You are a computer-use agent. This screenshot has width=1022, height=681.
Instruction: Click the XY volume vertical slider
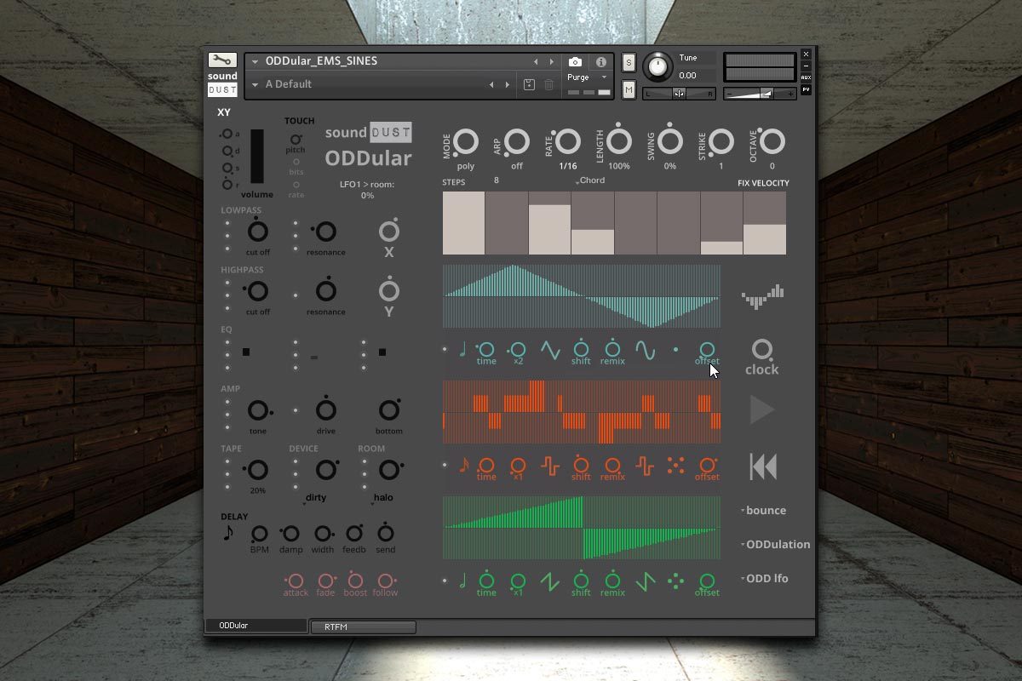point(256,157)
